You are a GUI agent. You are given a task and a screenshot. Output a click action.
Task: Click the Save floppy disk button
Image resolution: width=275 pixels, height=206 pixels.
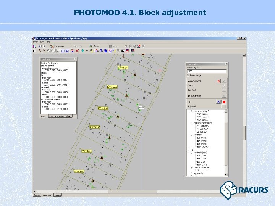113,46
